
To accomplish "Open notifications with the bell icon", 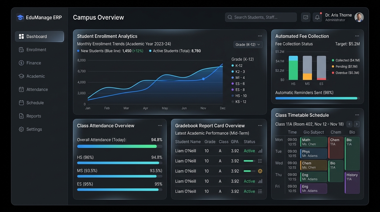I will (317, 17).
